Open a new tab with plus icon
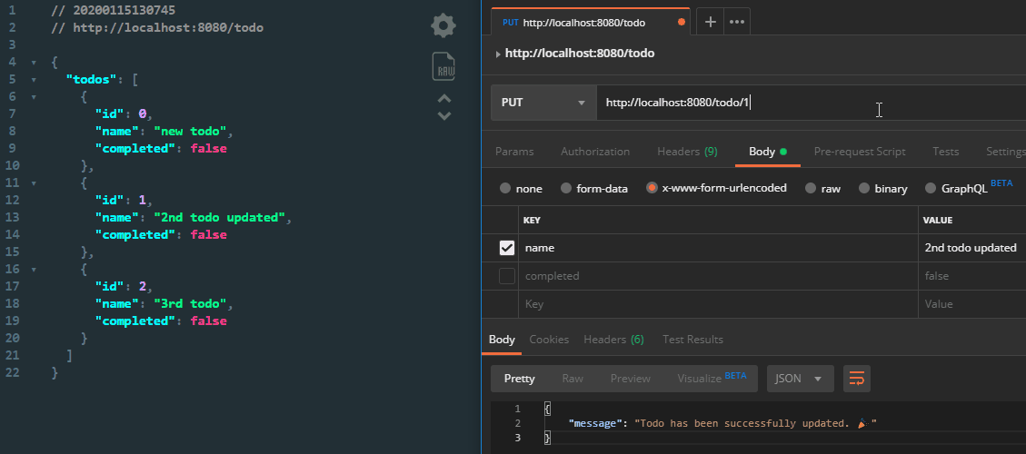Screen dimensions: 1026x454 pyautogui.click(x=710, y=22)
